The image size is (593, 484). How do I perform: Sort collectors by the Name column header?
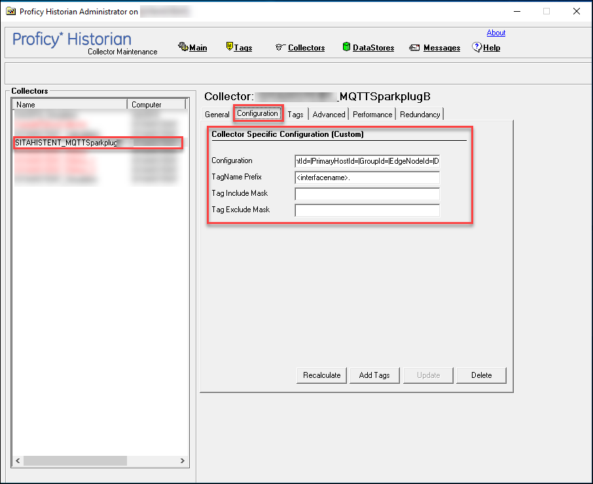pos(70,104)
